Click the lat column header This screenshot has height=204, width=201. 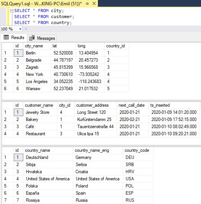[63, 46]
